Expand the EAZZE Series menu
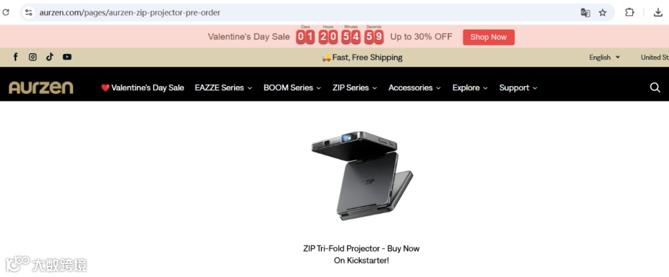 point(224,88)
